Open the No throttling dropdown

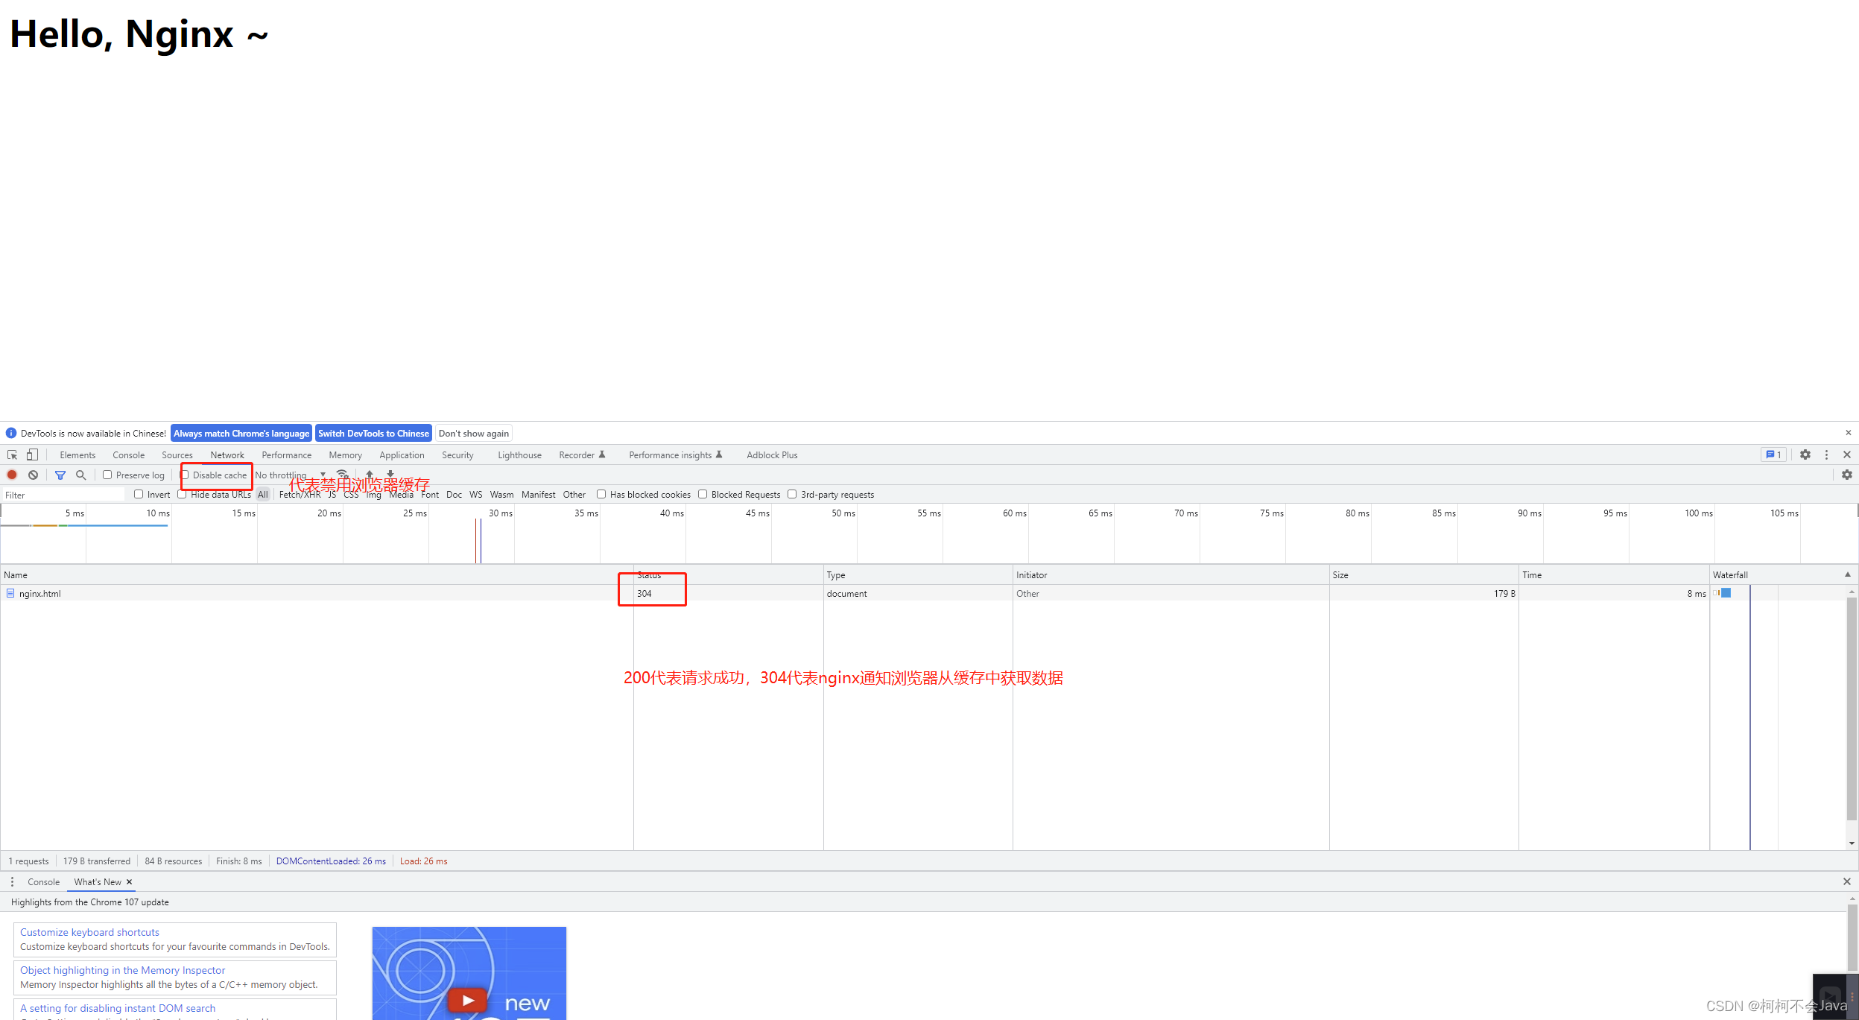(291, 475)
